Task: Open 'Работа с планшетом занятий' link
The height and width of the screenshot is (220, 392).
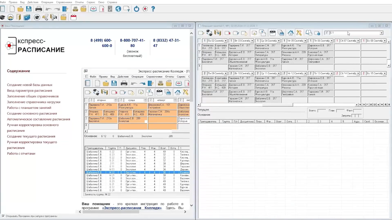Action: pos(29,108)
